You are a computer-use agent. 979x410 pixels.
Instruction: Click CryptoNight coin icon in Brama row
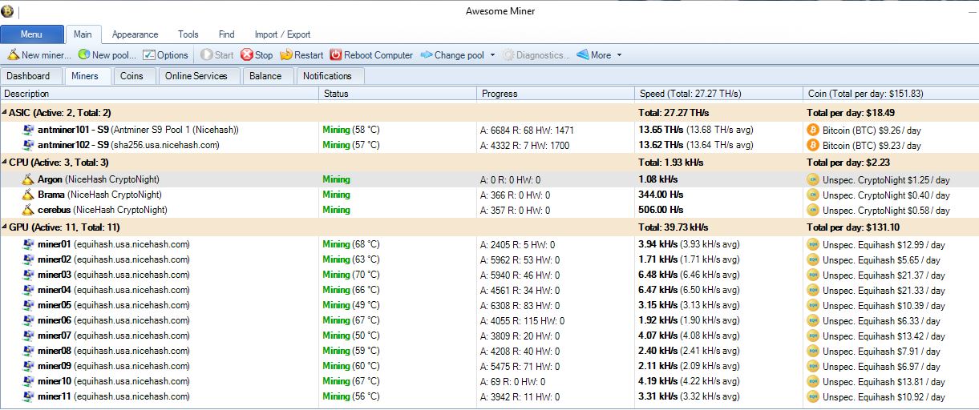[812, 195]
